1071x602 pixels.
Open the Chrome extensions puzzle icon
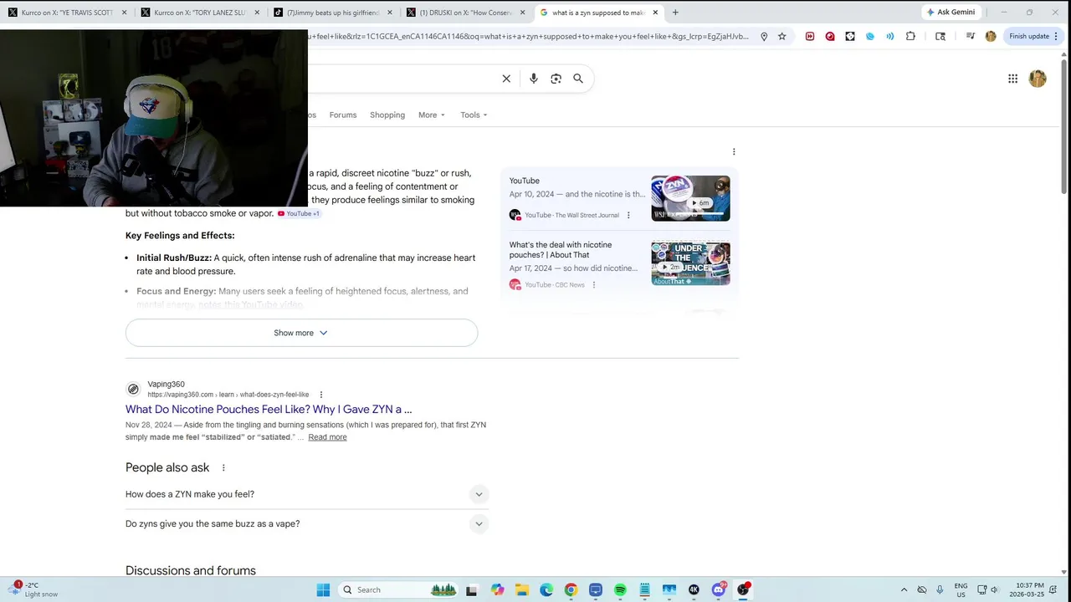910,37
